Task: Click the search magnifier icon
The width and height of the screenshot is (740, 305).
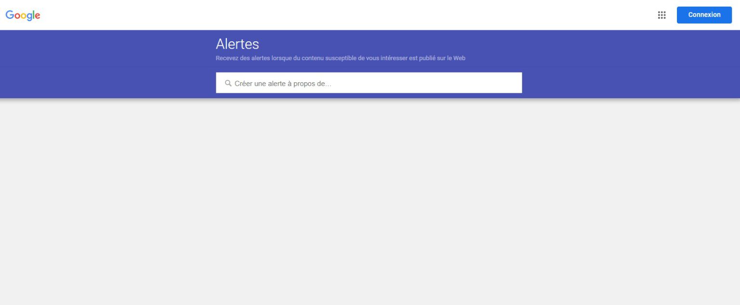Action: [228, 83]
